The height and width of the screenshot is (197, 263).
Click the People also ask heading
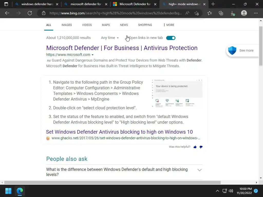click(67, 159)
